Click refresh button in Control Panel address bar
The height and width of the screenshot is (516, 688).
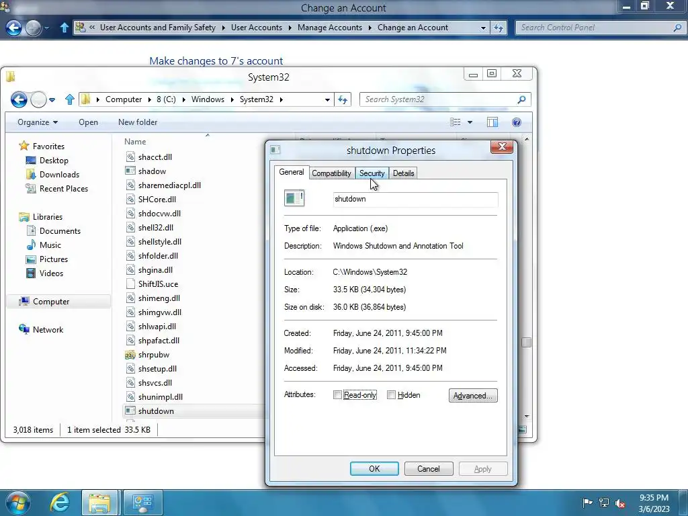coord(499,28)
